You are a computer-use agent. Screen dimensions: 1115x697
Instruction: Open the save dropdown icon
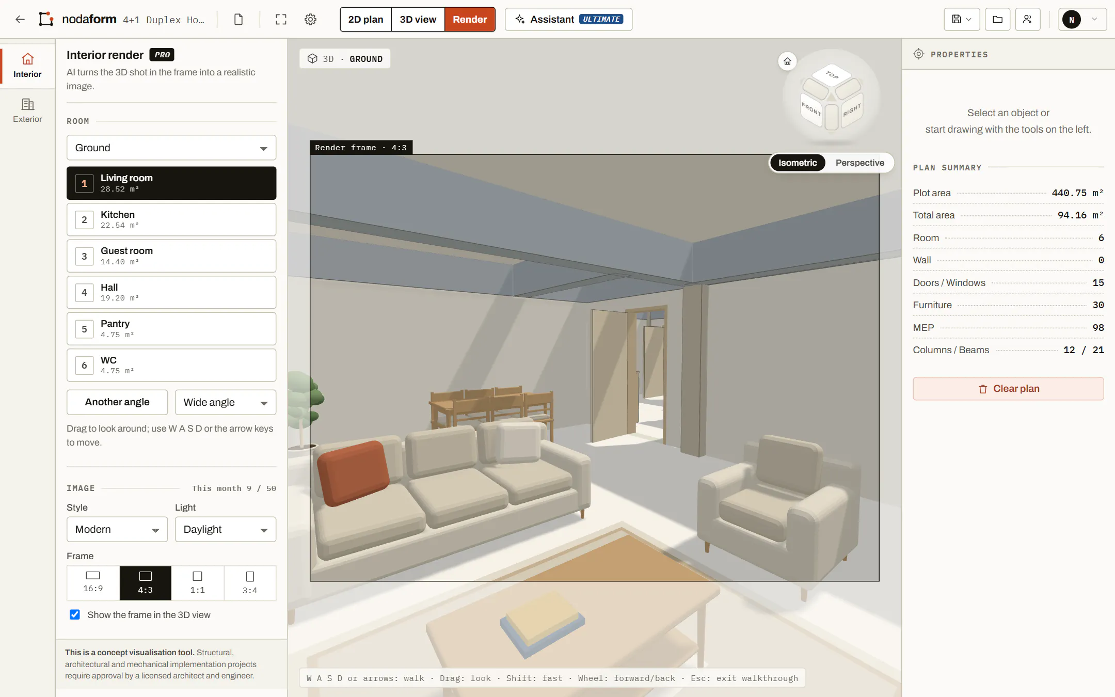tap(962, 20)
